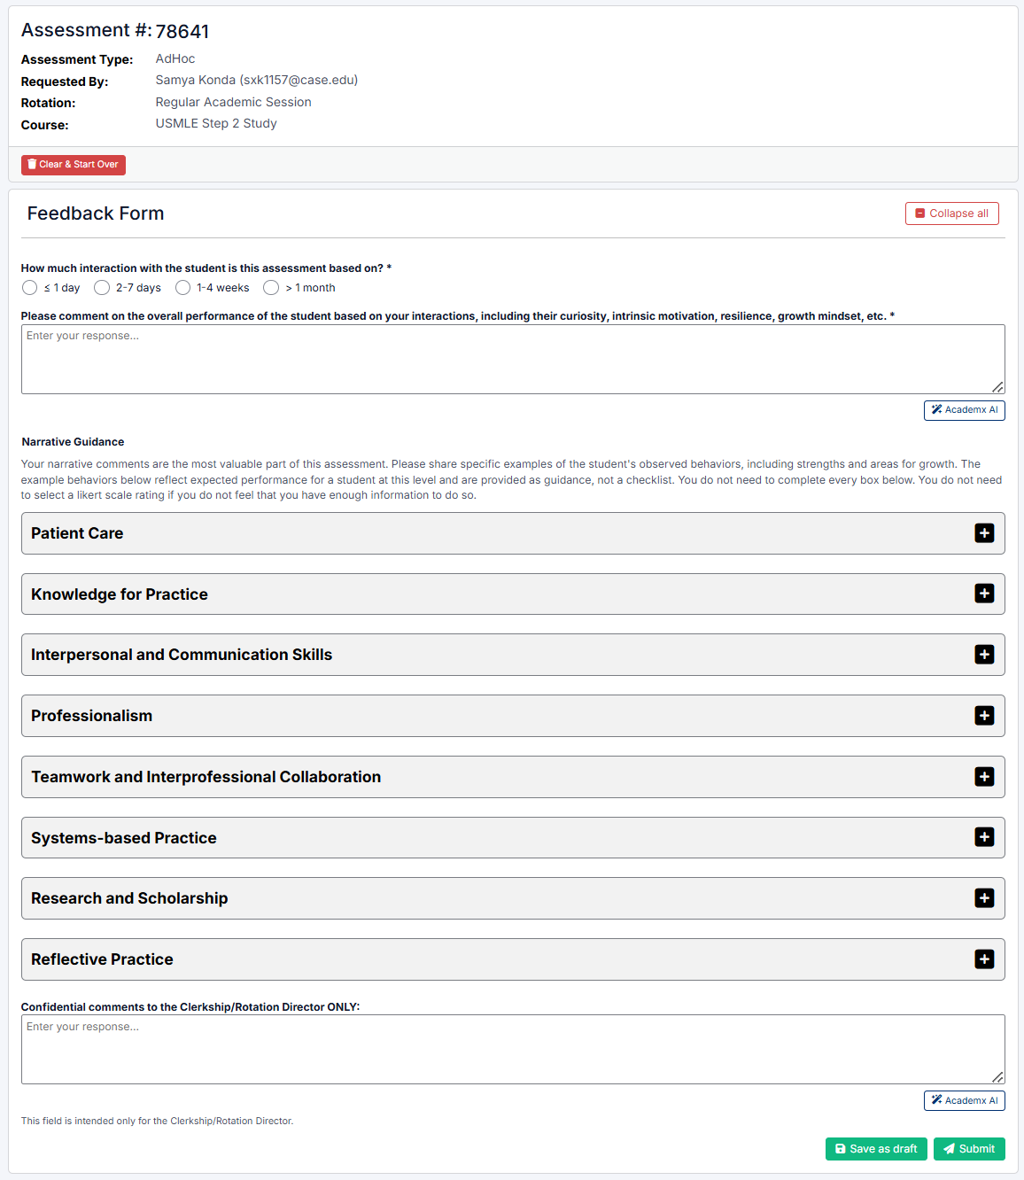Open Interpersonal and Communication Skills plus icon
Image resolution: width=1024 pixels, height=1180 pixels.
pyautogui.click(x=984, y=655)
